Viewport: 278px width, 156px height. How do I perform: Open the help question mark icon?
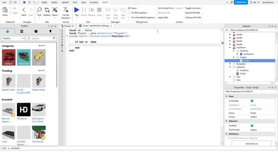[251, 2]
